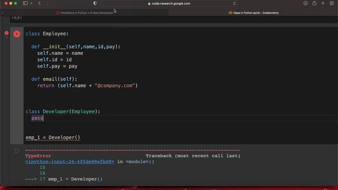The width and height of the screenshot is (338, 190).
Task: Click the self.name = name line
Action: click(60, 53)
